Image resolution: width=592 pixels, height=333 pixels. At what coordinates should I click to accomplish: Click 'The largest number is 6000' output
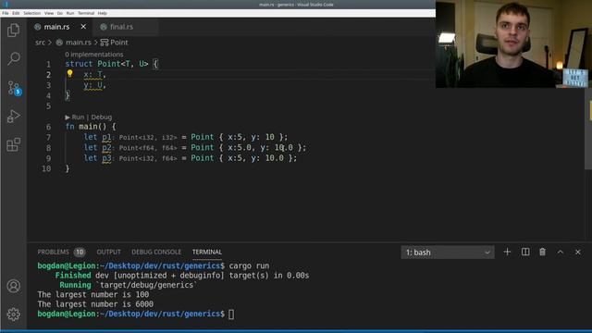point(95,304)
